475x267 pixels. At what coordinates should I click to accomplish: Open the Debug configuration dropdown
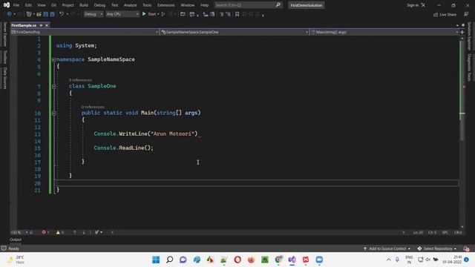click(x=93, y=14)
